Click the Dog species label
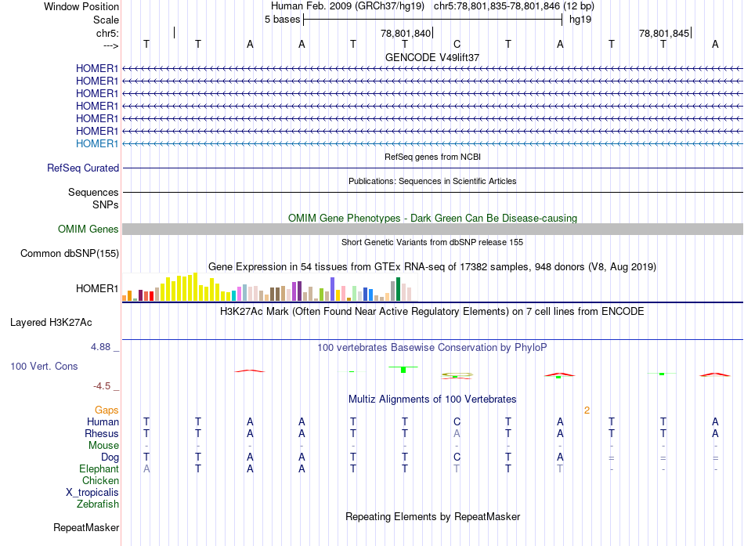This screenshot has height=546, width=744. pos(110,457)
